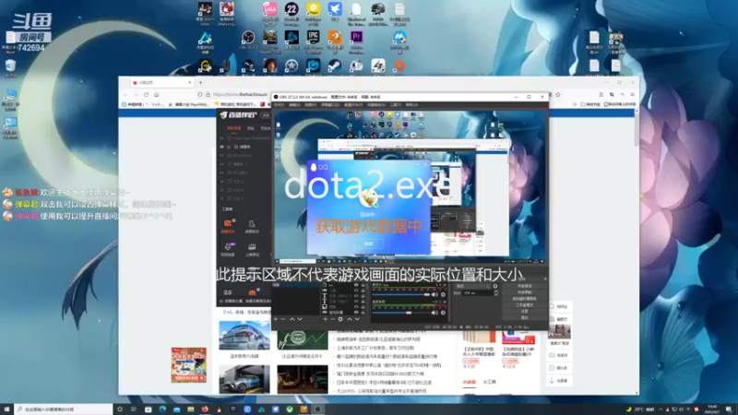The height and width of the screenshot is (415, 738).
Task: Move selected OBS source up
Action: tap(350, 319)
